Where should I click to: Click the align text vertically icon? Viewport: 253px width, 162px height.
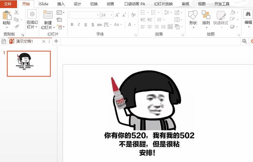[x=177, y=20]
